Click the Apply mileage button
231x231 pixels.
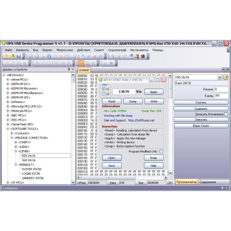pyautogui.click(x=154, y=92)
